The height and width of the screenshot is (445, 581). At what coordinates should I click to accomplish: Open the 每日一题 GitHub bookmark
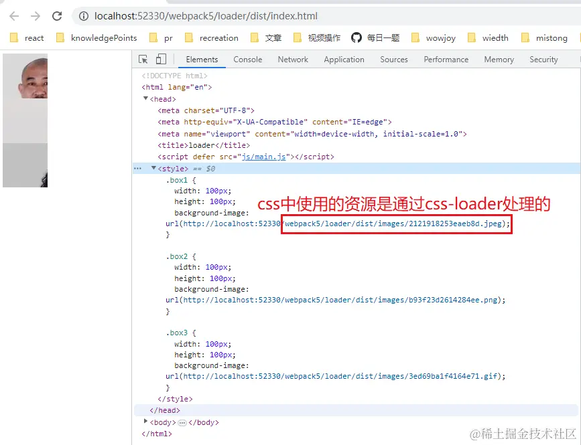pos(376,37)
